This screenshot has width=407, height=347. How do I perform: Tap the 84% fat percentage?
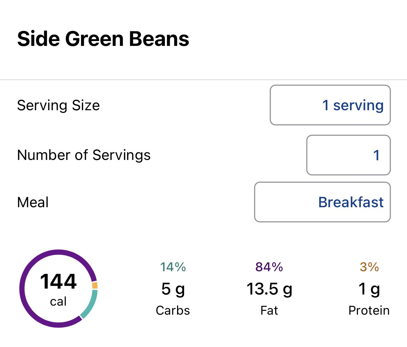point(269,267)
